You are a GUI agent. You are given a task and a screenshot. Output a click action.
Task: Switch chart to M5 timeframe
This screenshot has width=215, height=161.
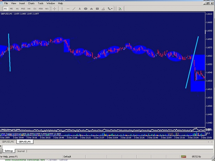click(11, 9)
